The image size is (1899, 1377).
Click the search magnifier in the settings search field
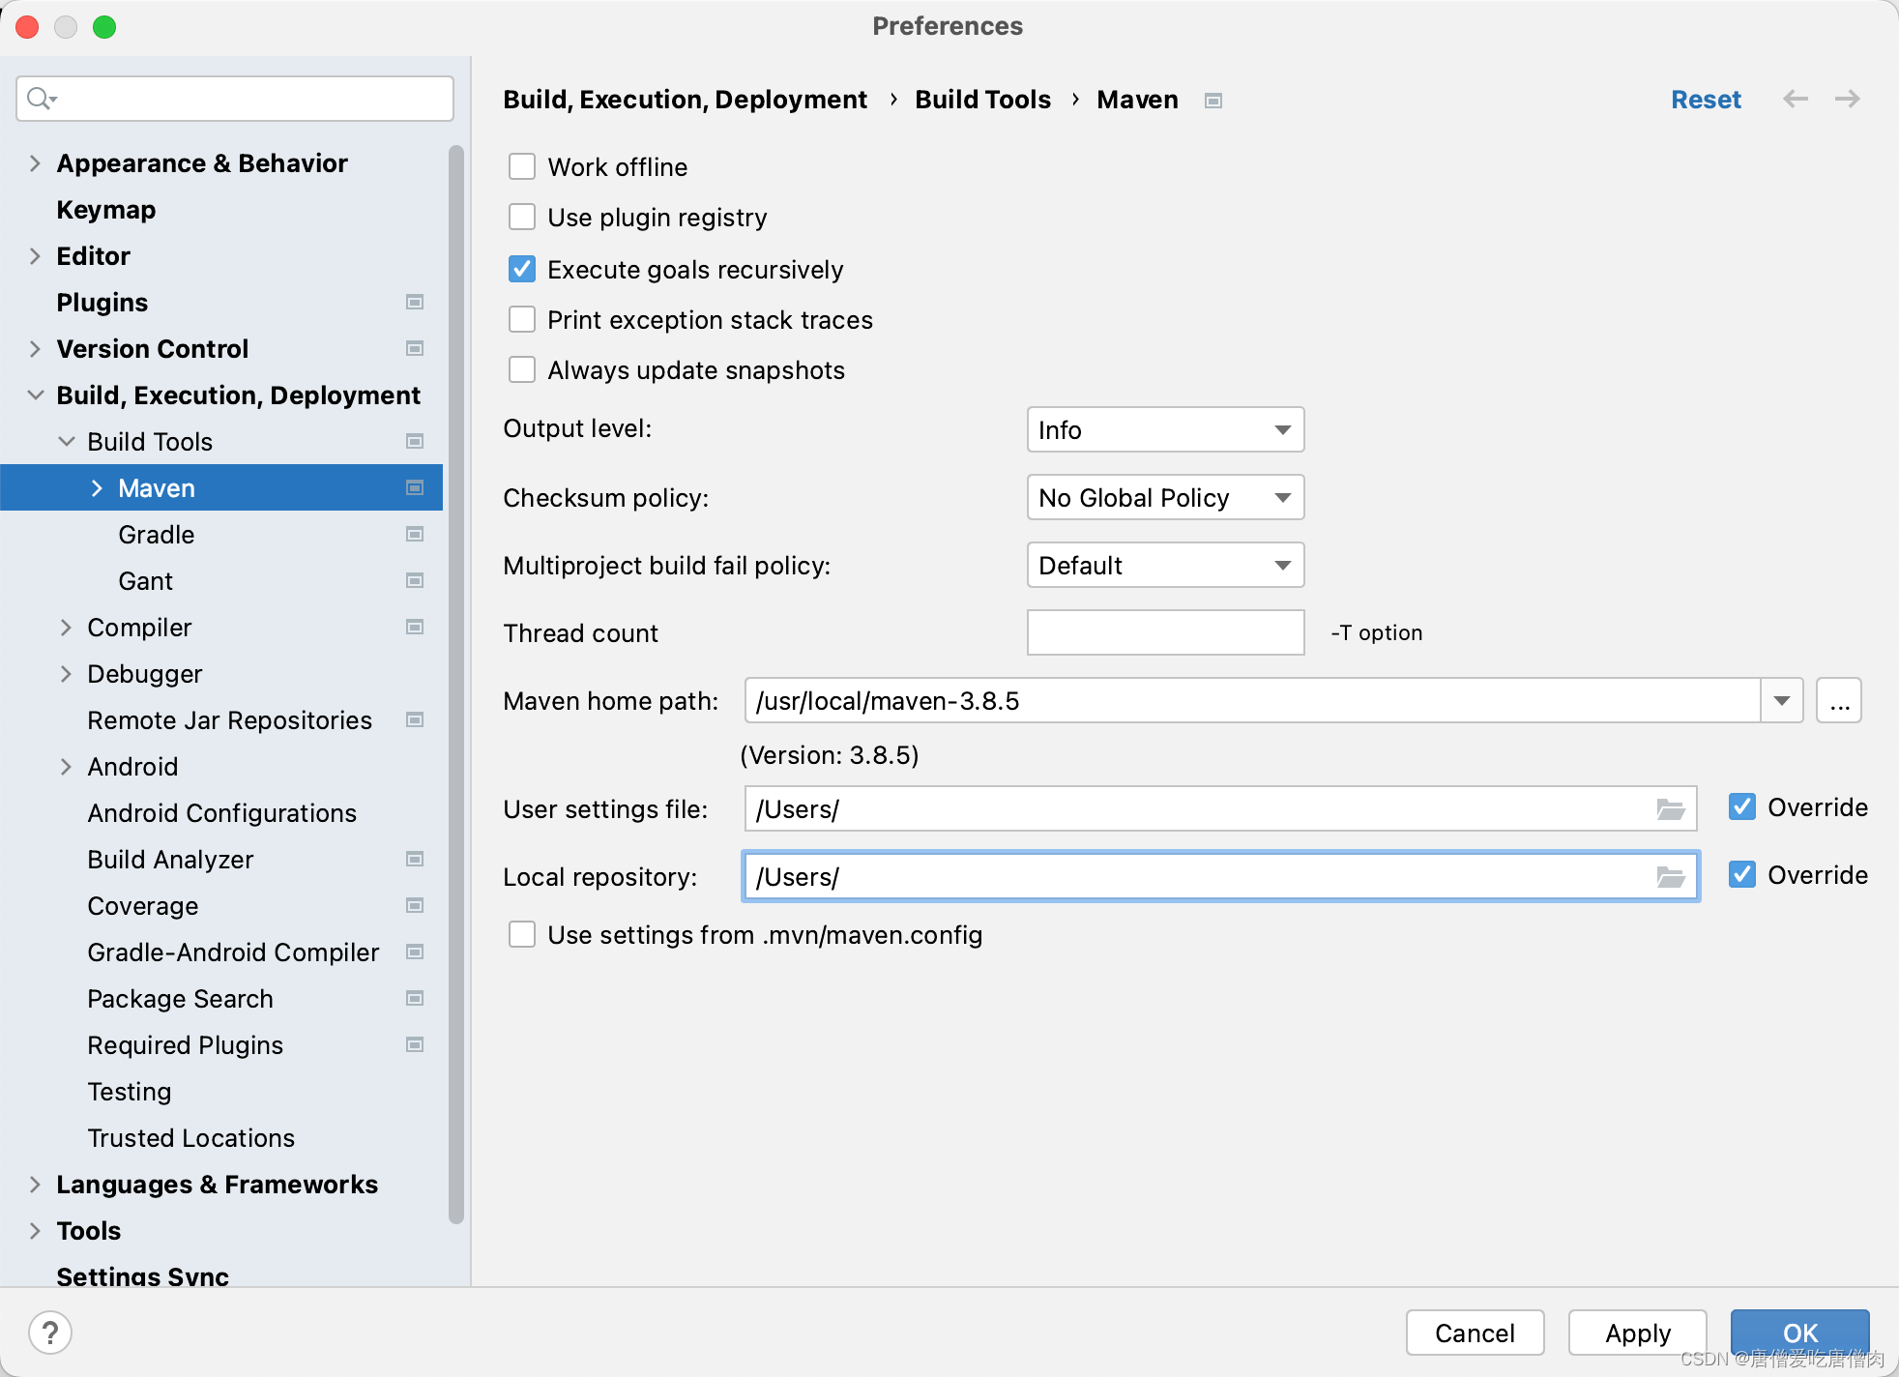[x=40, y=98]
